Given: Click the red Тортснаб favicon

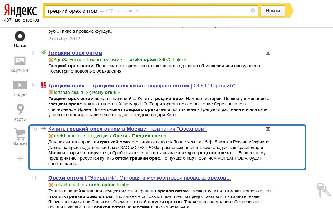Looking at the screenshot, I should point(43,85).
